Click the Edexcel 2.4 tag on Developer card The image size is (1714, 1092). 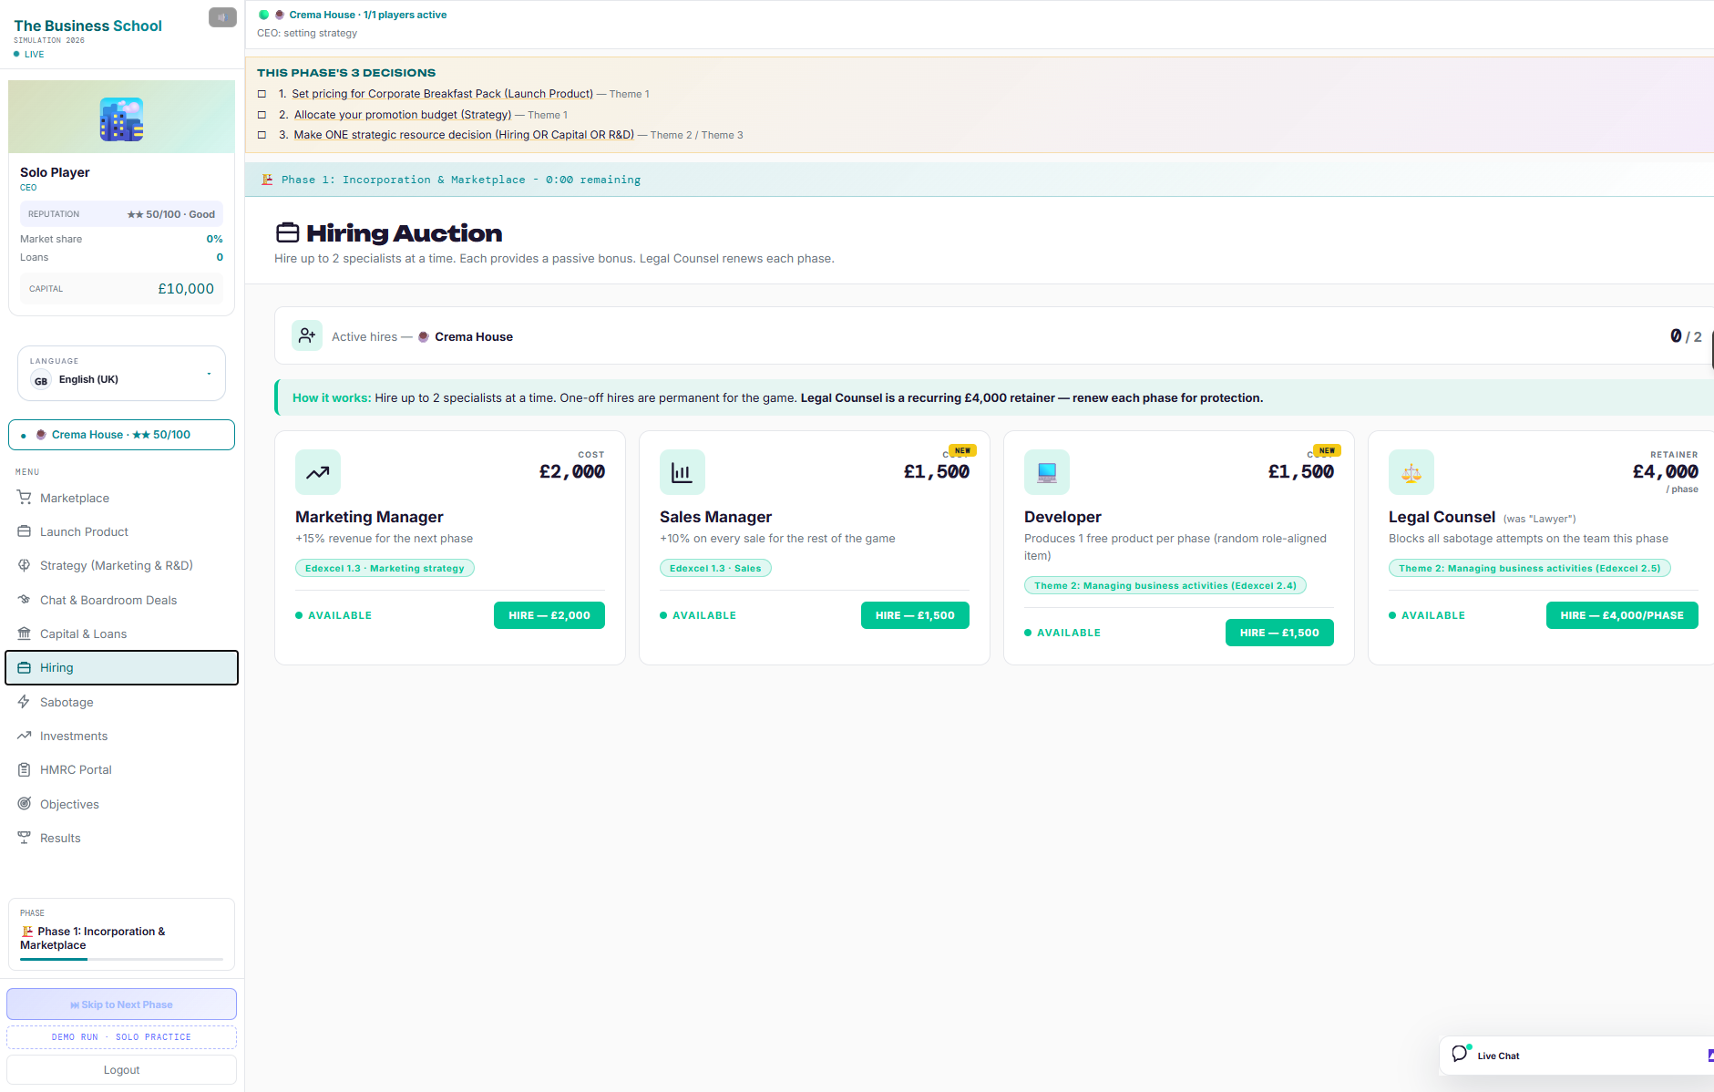(x=1165, y=585)
